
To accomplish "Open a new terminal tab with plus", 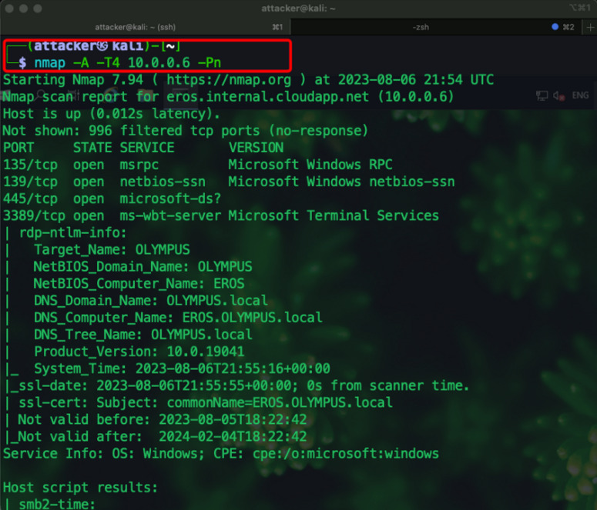I will click(588, 27).
